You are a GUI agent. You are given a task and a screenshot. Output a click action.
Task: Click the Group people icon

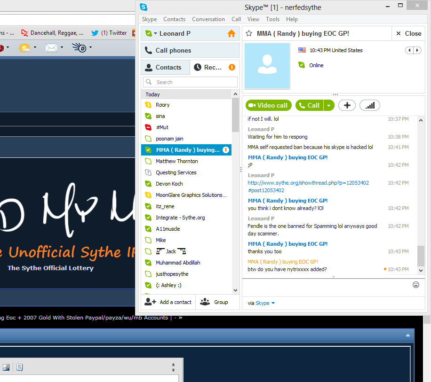pyautogui.click(x=205, y=302)
